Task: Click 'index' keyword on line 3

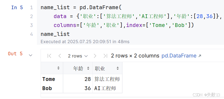Action: (x=134, y=25)
